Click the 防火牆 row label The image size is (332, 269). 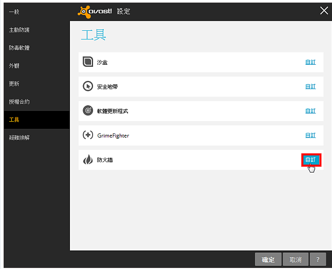click(105, 160)
